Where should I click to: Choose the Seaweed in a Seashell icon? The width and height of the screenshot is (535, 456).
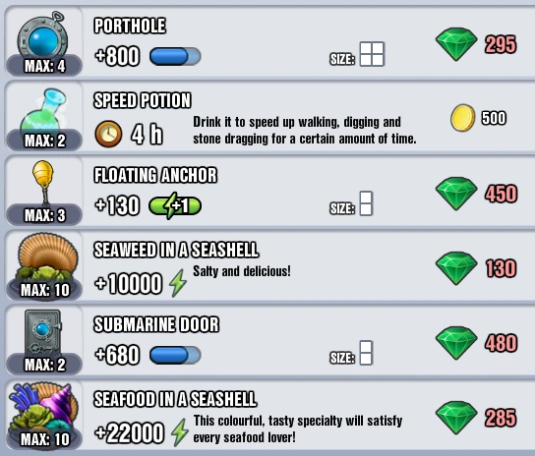coord(45,257)
